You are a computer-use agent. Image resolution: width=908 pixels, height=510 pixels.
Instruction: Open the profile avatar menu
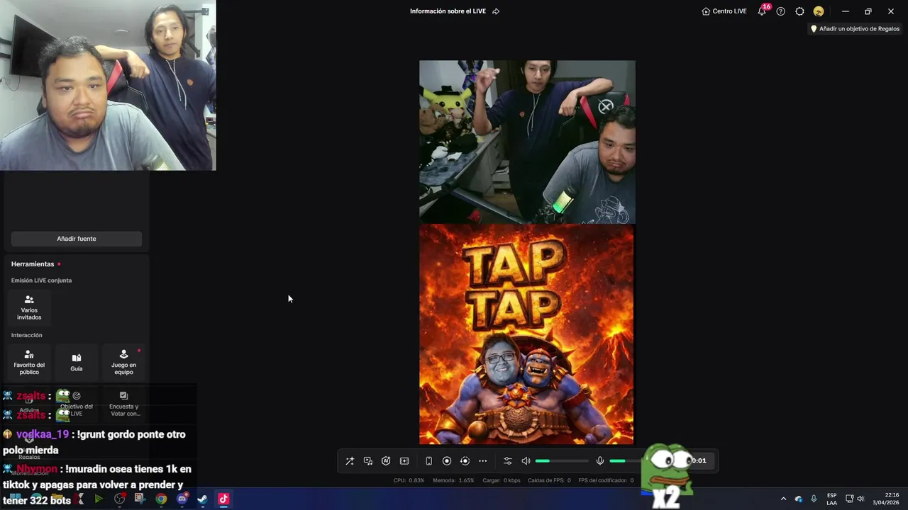tap(819, 11)
